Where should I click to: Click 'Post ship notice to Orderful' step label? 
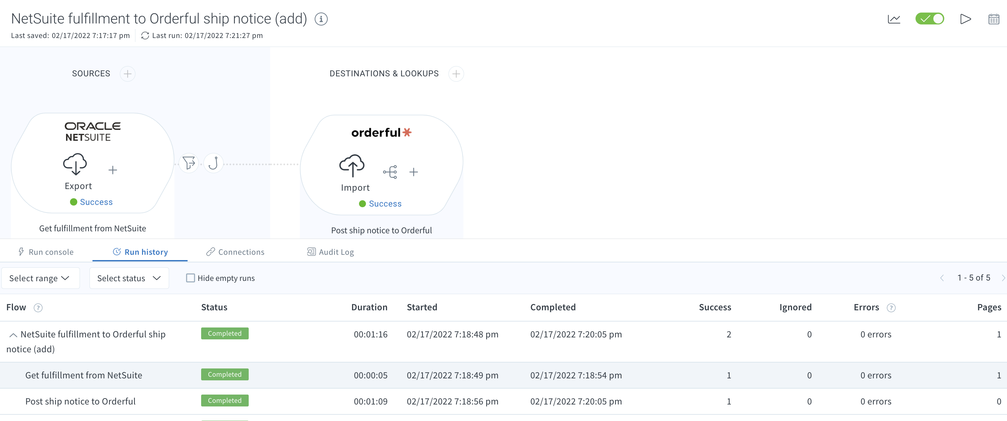tap(381, 230)
